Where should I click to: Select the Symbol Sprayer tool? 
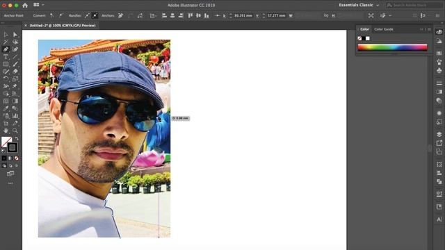point(6,116)
